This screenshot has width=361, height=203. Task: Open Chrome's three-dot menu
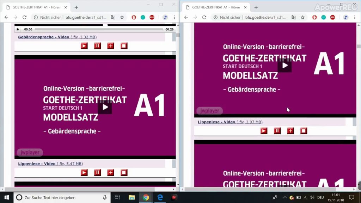coord(175,17)
